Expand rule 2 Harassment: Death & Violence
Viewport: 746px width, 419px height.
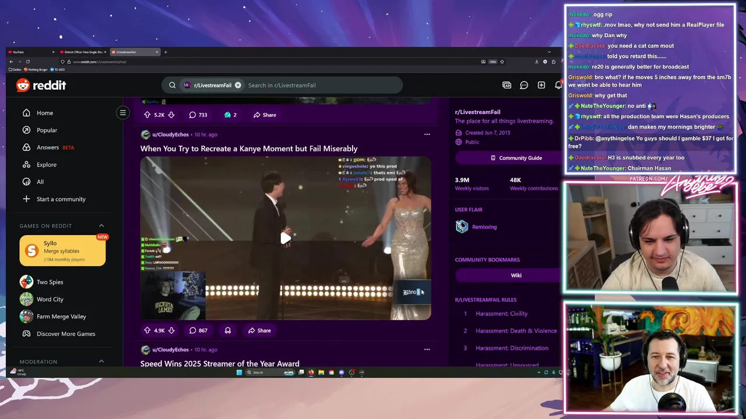point(516,331)
